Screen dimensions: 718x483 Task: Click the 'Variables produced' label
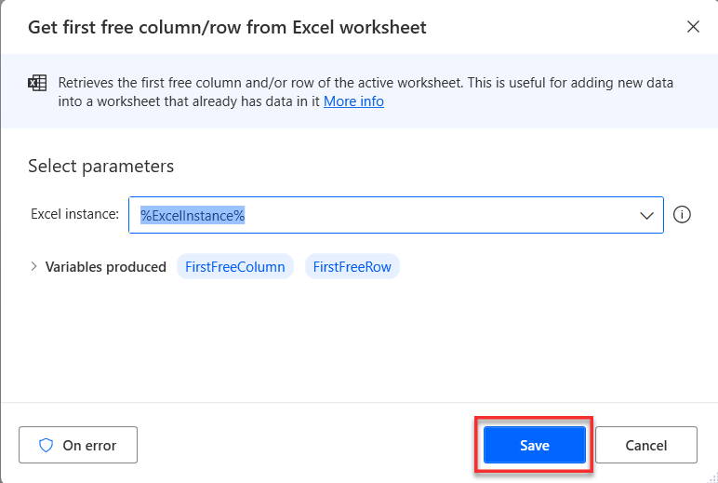(x=105, y=267)
